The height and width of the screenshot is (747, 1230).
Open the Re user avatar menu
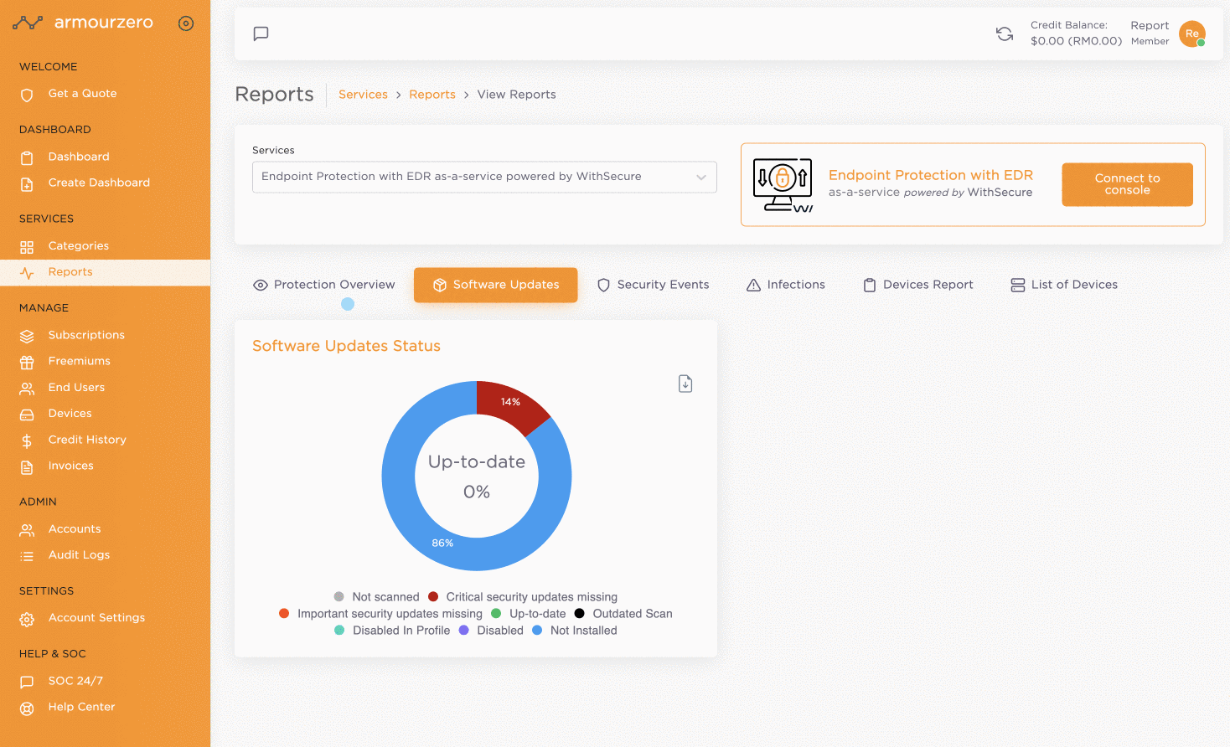pos(1192,33)
